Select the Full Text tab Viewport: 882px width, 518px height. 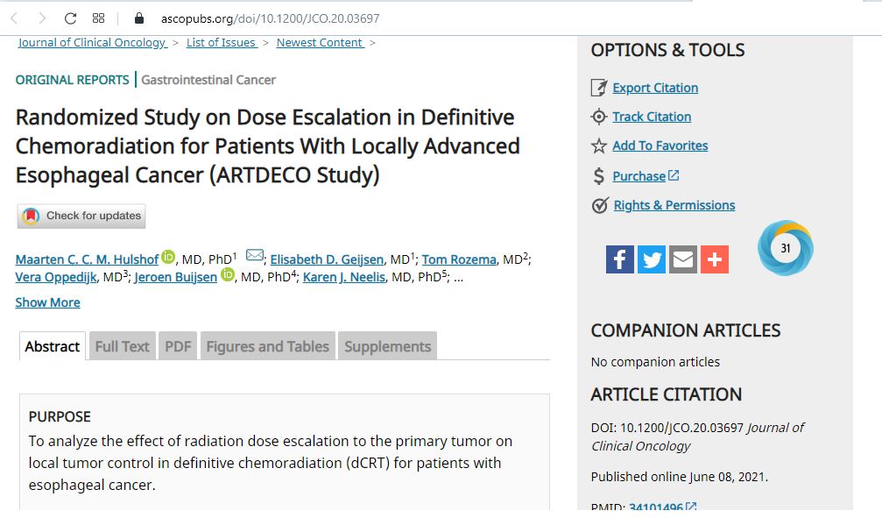[x=122, y=345]
